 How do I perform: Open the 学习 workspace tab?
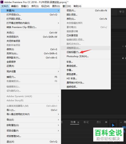(x=122, y=12)
